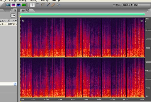Select the Effects Paintbrush tool

pos(48,5)
